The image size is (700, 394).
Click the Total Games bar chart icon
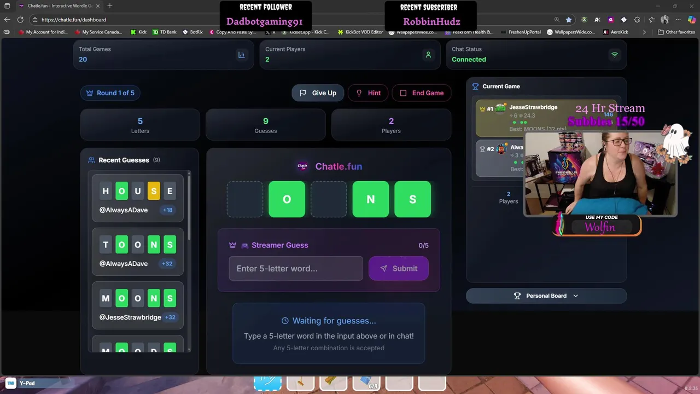[x=241, y=55]
